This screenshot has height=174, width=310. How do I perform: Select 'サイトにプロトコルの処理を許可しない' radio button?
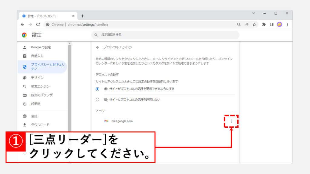click(97, 100)
